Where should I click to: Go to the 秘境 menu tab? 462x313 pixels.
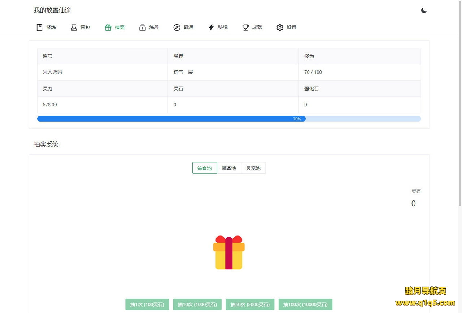coord(223,27)
